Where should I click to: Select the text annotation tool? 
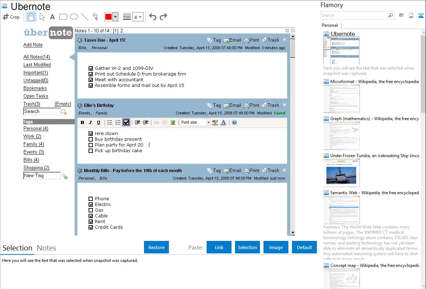[x=52, y=17]
